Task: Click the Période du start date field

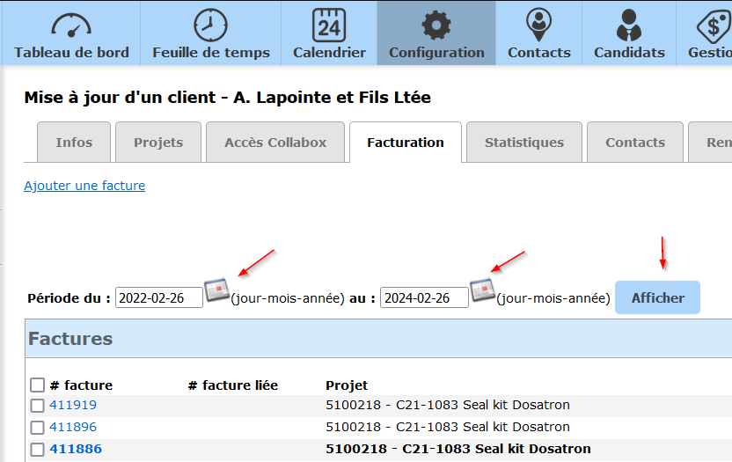Action: click(x=157, y=298)
